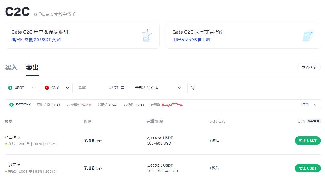
Task: Click the filter funnel icon
Action: tap(193, 88)
